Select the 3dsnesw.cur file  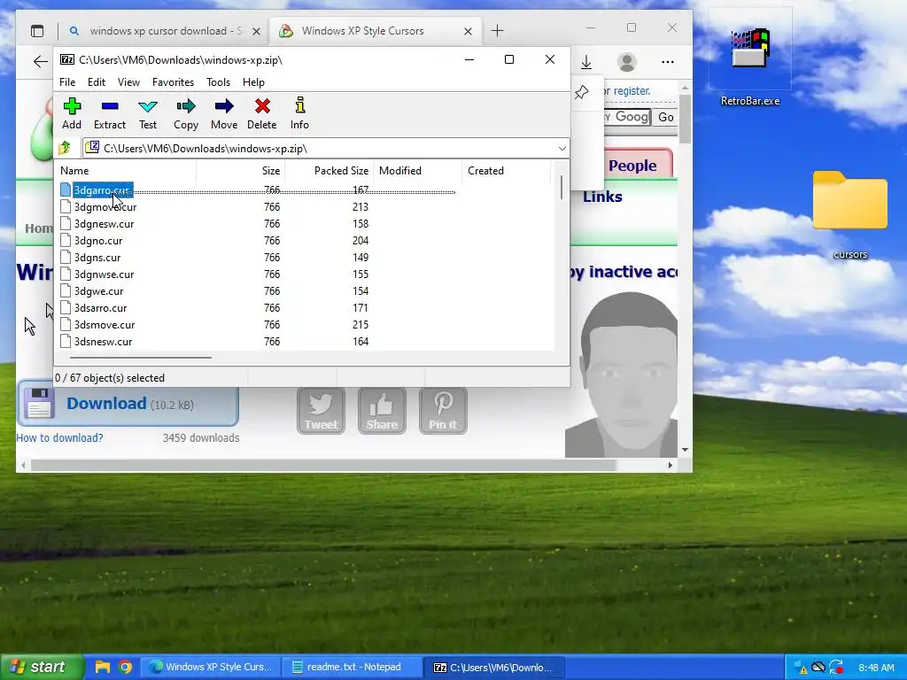point(103,341)
